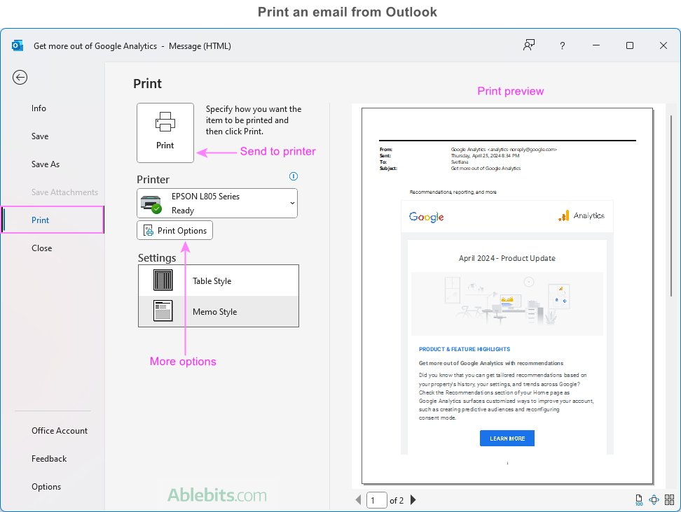Select the Memo Style print setting
This screenshot has height=512, width=681.
tap(218, 311)
